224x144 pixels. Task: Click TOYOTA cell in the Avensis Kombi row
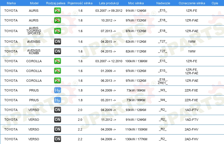coord(11,51)
